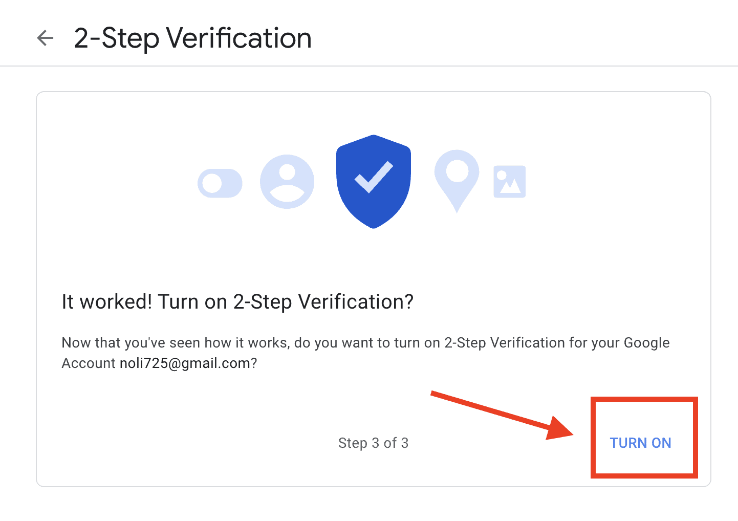
Task: Click the word "Google" in the description
Action: point(646,343)
